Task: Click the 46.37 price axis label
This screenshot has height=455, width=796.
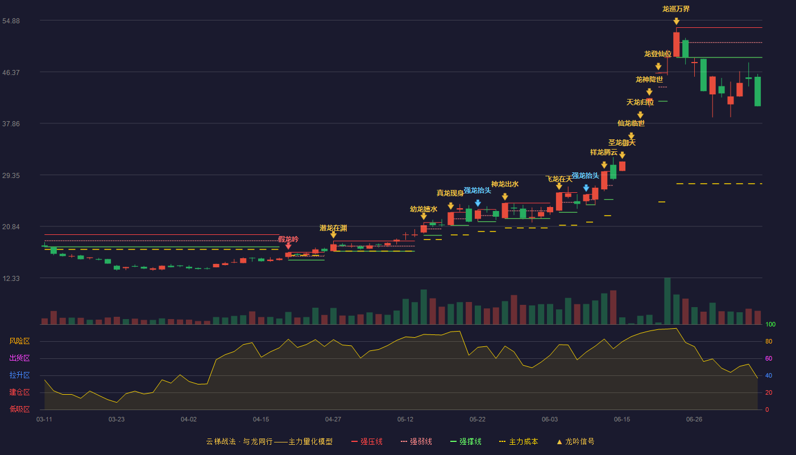Action: click(x=11, y=73)
